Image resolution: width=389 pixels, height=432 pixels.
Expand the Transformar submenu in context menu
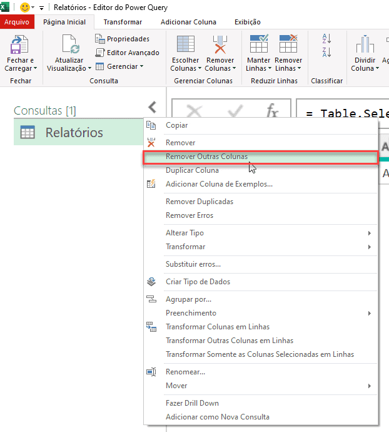point(370,247)
